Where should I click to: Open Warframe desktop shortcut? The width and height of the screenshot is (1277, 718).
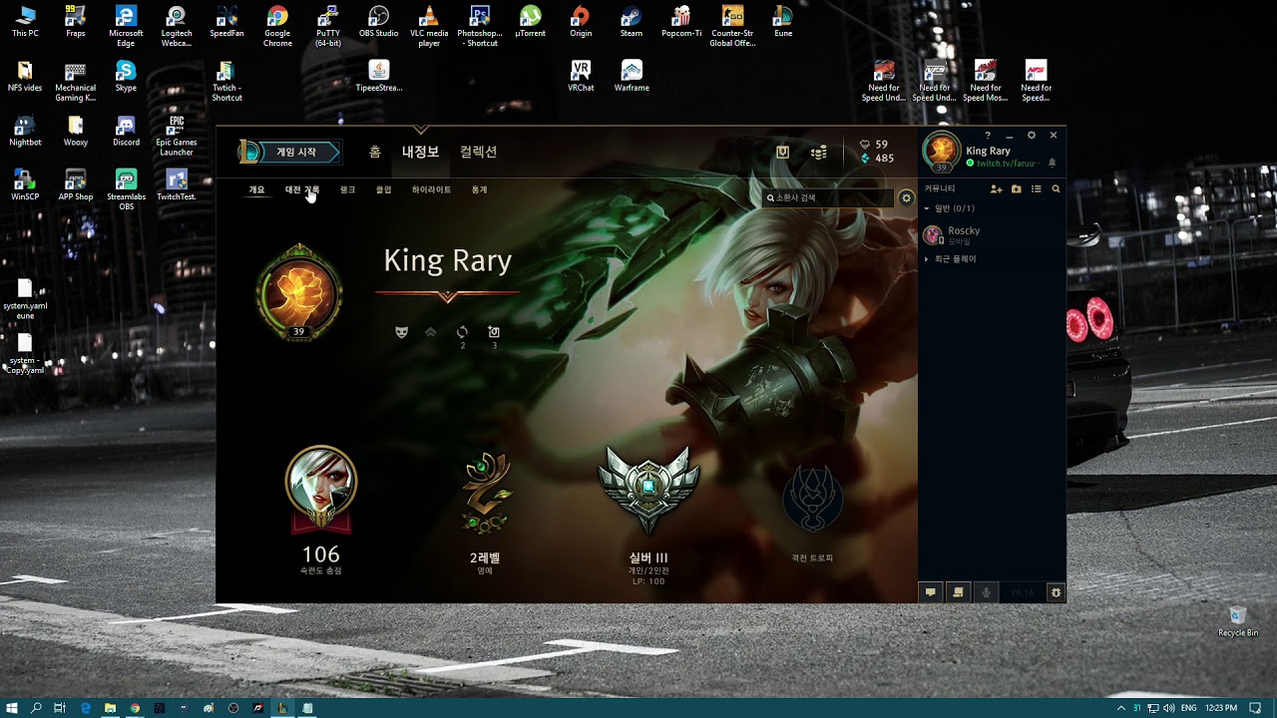tap(632, 76)
